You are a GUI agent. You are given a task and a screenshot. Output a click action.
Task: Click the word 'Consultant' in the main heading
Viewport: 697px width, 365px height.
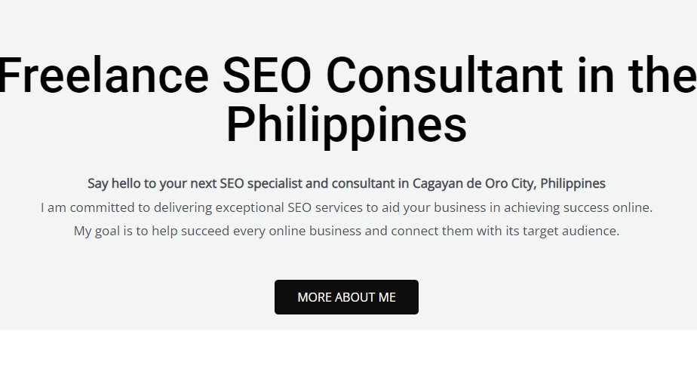444,75
